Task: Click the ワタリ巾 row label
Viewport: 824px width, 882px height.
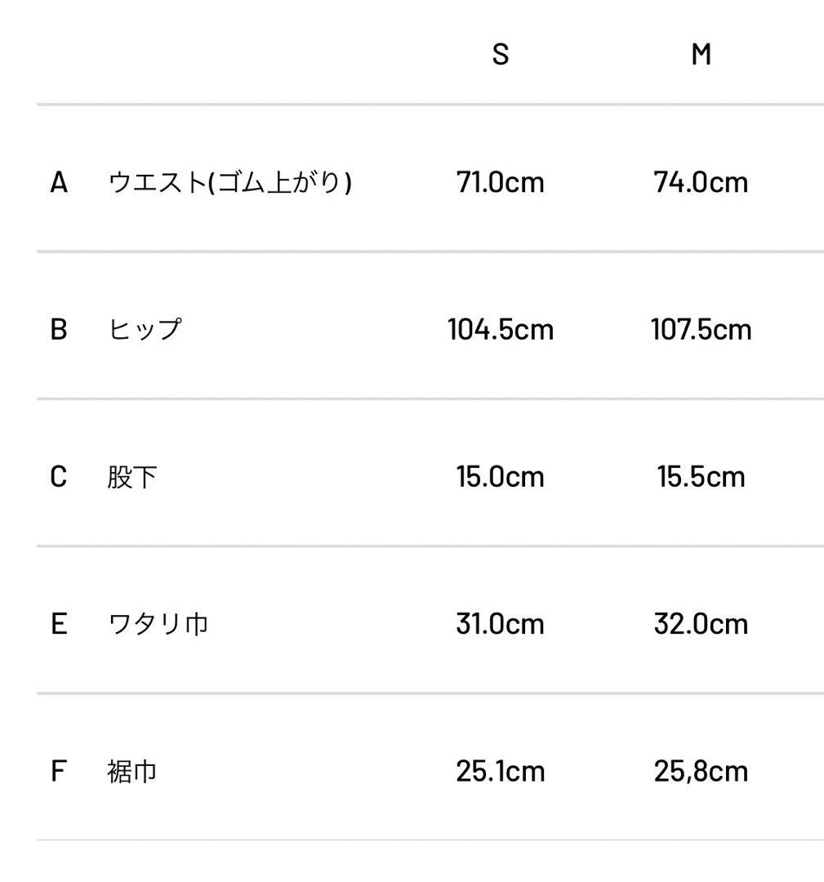Action: click(158, 624)
